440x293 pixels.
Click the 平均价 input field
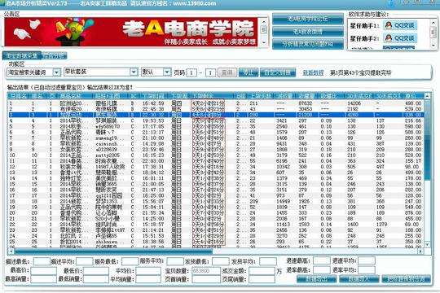coord(148,270)
